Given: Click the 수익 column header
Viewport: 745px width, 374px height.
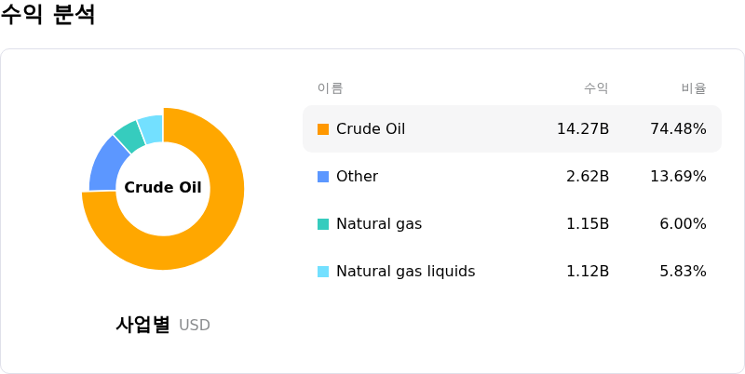Looking at the screenshot, I should (596, 88).
